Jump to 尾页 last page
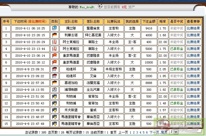The height and width of the screenshot is (136, 206). pos(164,132)
